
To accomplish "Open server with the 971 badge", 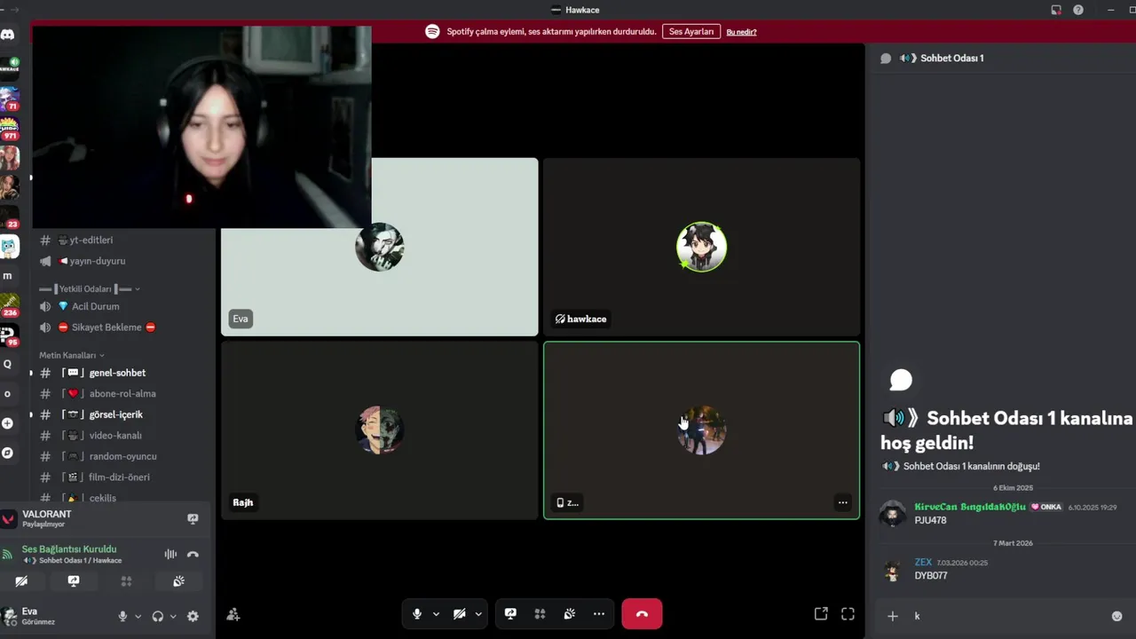I will (9, 129).
